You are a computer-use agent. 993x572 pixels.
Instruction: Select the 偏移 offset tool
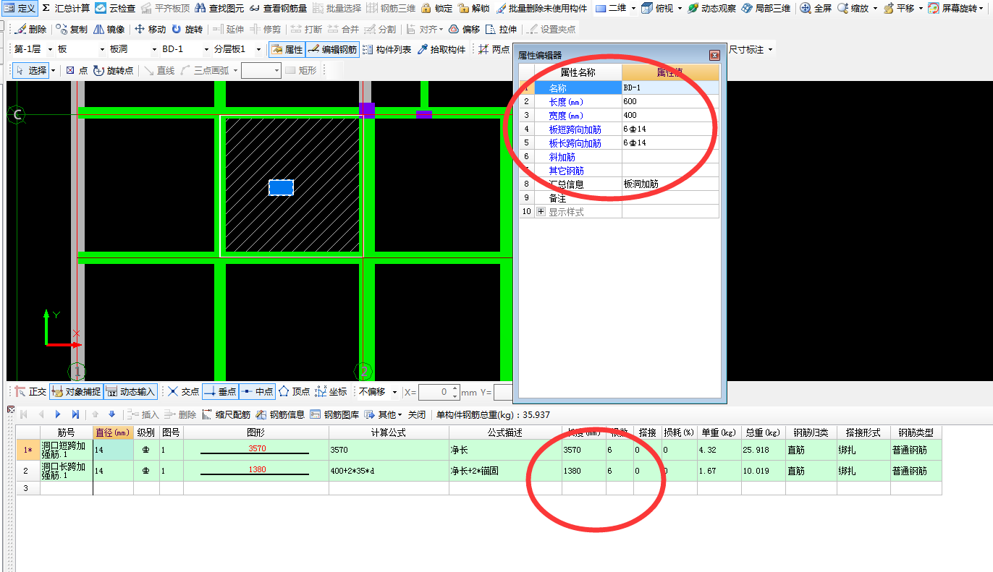pos(464,30)
